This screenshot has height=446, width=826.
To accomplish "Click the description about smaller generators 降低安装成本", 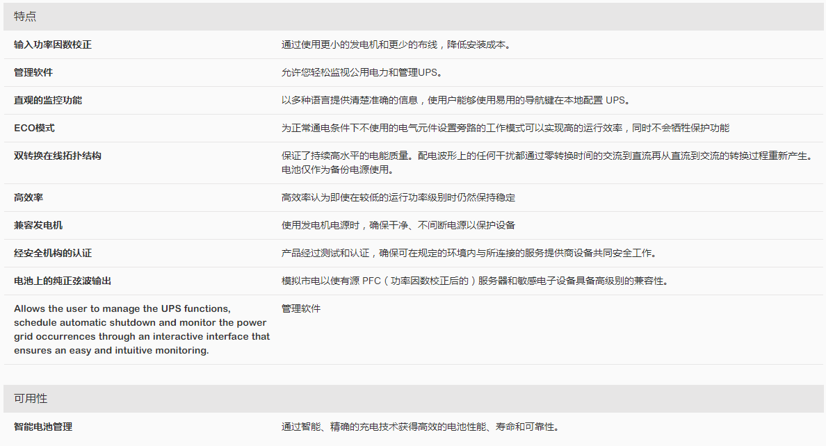I will [x=396, y=44].
